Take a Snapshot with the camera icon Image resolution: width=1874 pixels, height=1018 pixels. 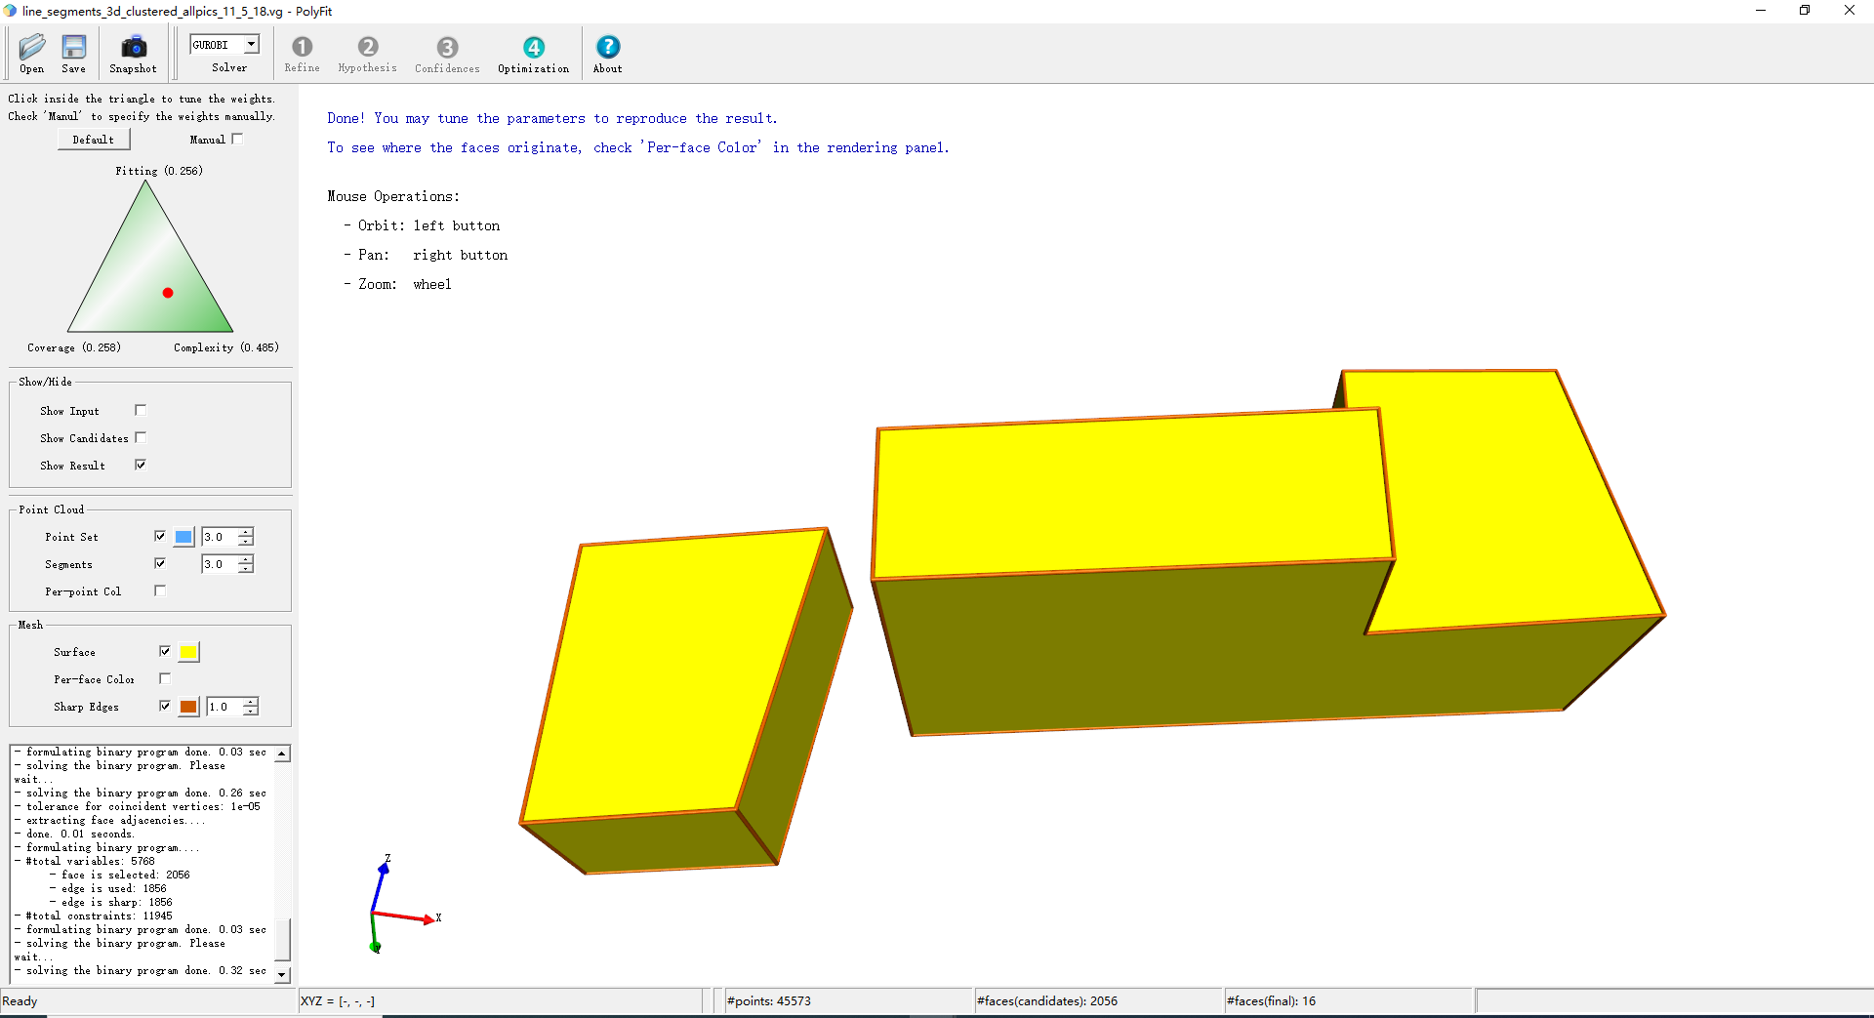pyautogui.click(x=133, y=48)
